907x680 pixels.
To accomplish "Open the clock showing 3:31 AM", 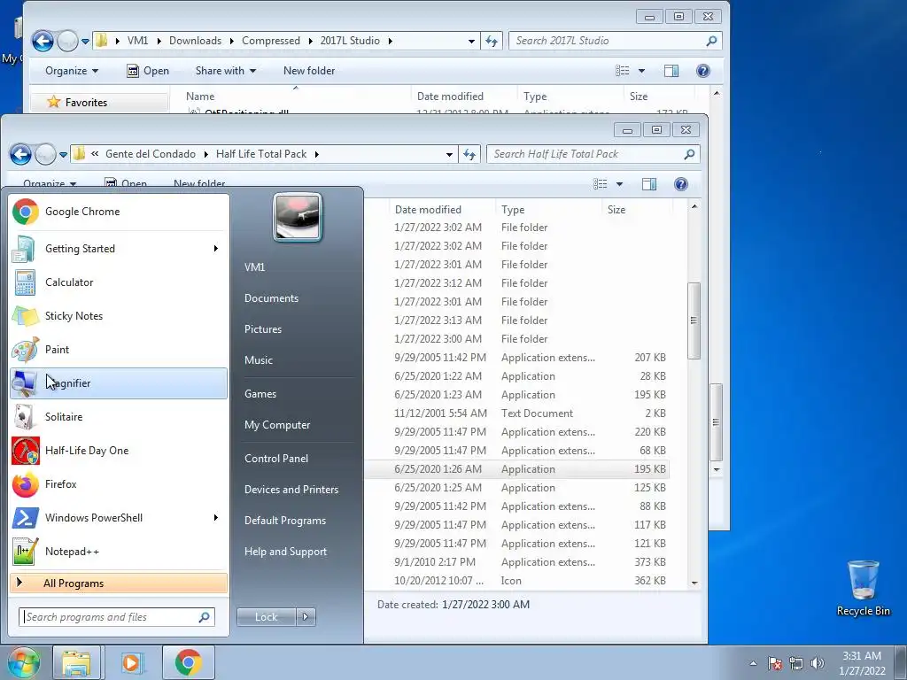I will [861, 663].
